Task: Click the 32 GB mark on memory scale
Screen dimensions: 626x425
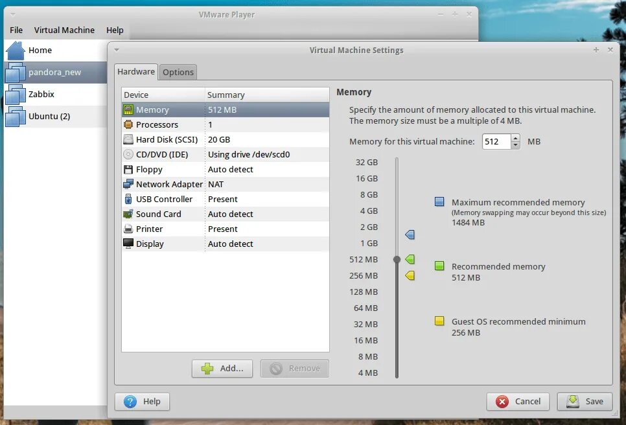Action: pyautogui.click(x=367, y=162)
